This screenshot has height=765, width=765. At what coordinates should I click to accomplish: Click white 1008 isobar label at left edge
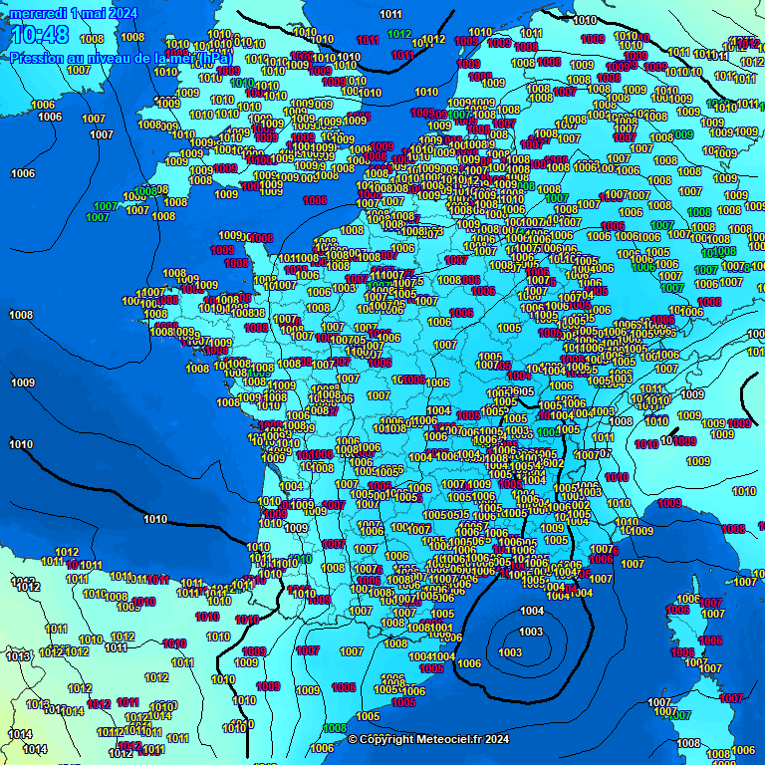(21, 315)
